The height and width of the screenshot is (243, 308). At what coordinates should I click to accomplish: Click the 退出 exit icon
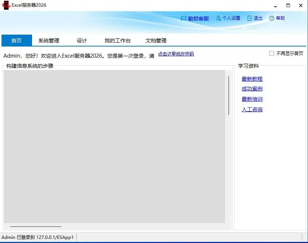(x=250, y=18)
